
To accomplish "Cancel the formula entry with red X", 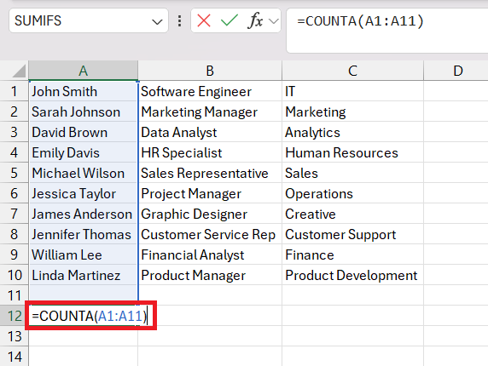I will (x=204, y=20).
